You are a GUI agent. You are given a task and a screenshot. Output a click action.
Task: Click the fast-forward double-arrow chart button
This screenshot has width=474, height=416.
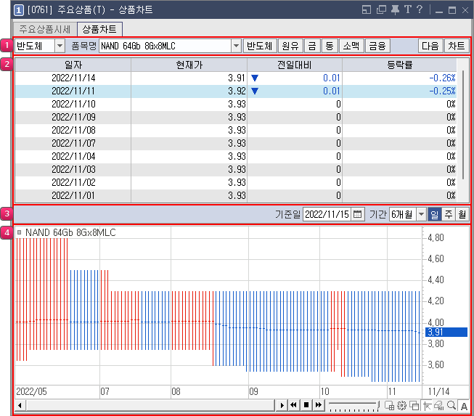click(x=319, y=405)
